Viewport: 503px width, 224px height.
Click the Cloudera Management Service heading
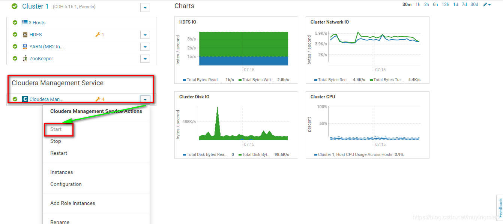(x=57, y=83)
